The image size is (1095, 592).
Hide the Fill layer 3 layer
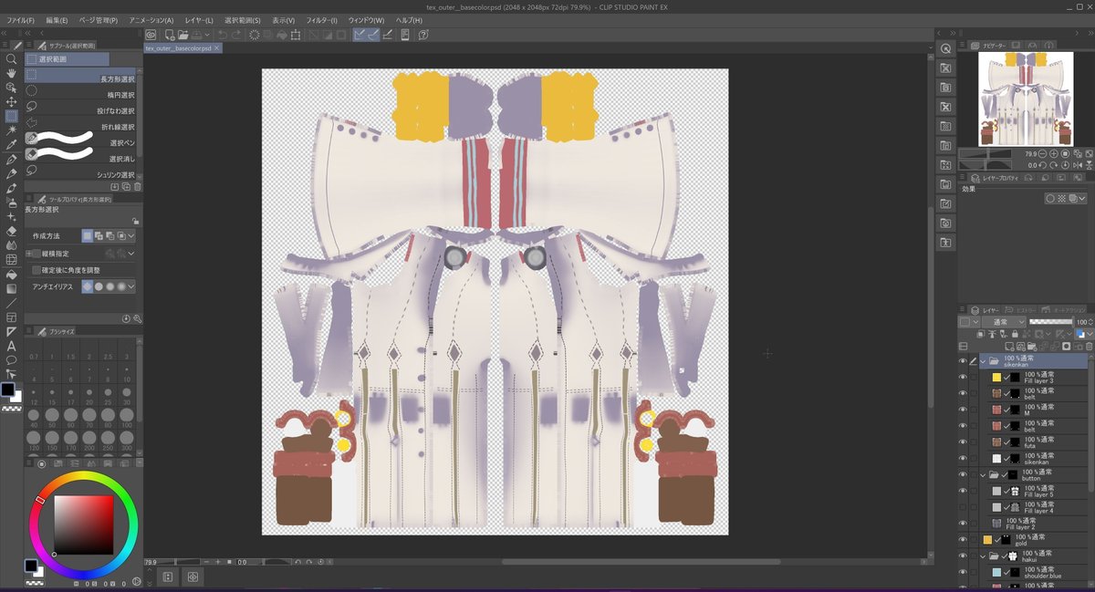point(962,377)
